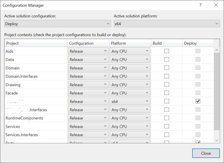Image resolution: width=224 pixels, height=163 pixels.
Task: Check Build for the Services project
Action: [167, 126]
